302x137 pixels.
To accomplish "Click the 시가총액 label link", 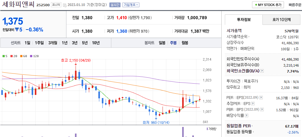I will click(x=234, y=30).
